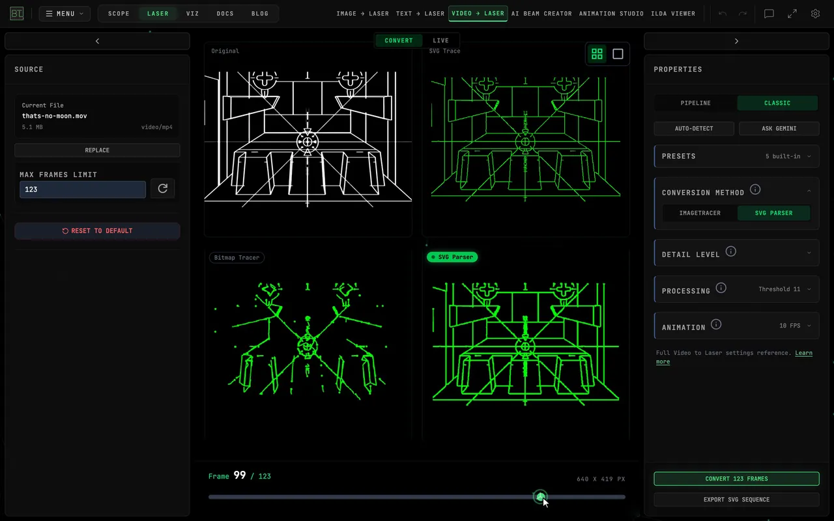Choose the Pipeline mode option
This screenshot has height=521, width=834.
click(x=696, y=103)
